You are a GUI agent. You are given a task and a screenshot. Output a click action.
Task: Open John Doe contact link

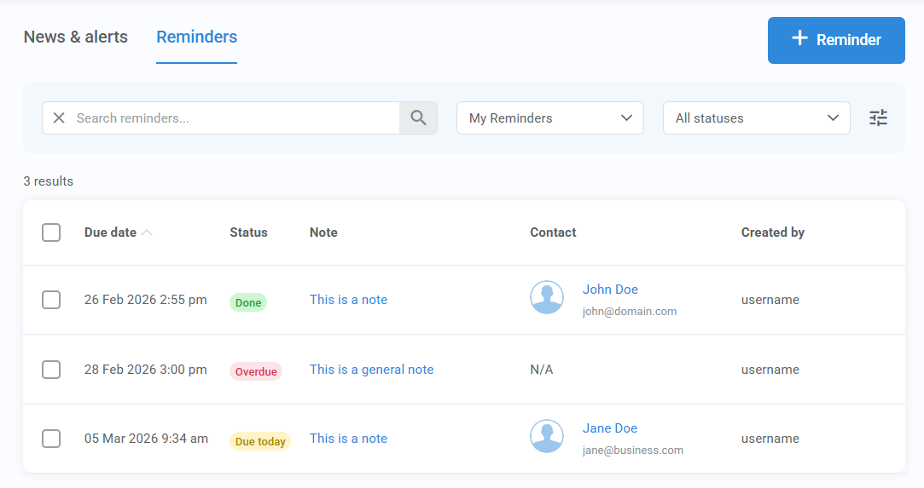(x=610, y=290)
